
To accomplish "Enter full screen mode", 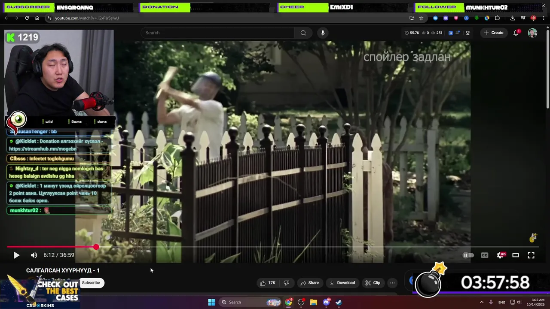I will tap(531, 255).
